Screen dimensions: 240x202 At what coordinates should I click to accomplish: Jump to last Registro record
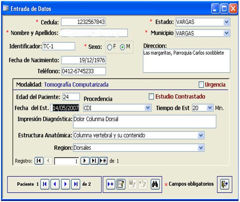[94, 161]
